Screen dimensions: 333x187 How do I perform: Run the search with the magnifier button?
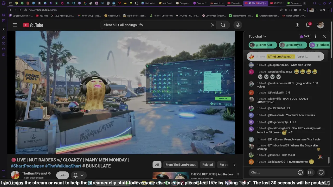tap(223, 25)
